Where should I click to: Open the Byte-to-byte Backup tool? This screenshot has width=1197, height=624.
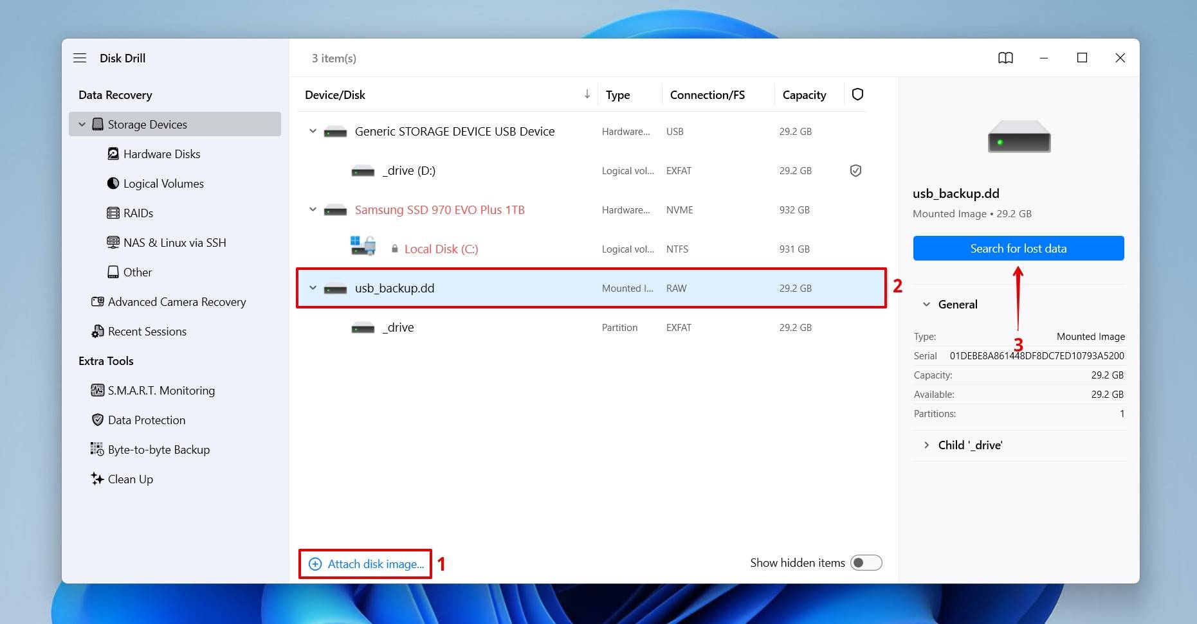pyautogui.click(x=158, y=449)
